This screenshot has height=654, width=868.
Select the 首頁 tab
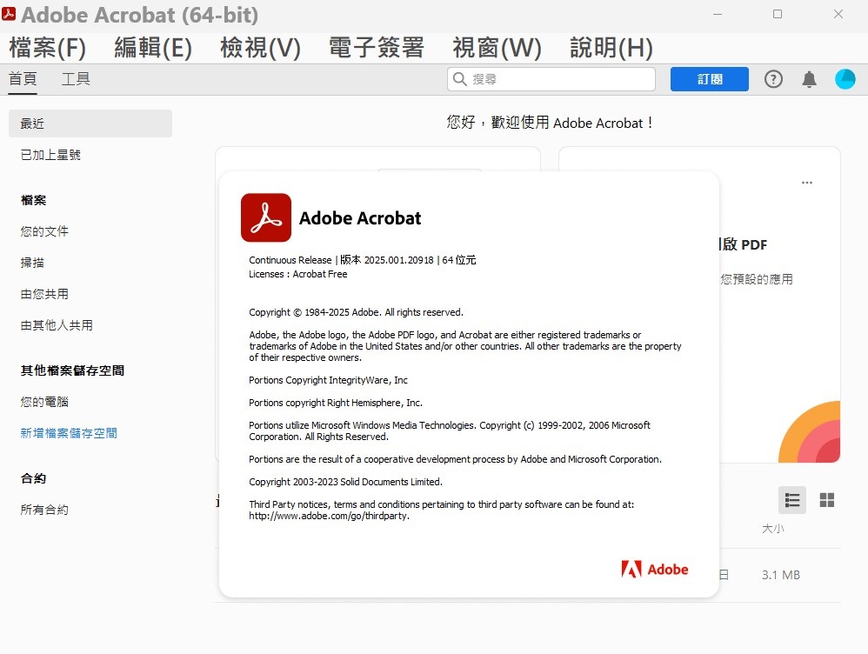(23, 79)
